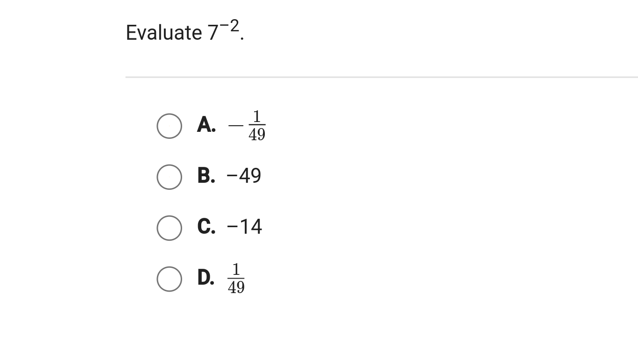
Task: Click the negative 1/49 fraction in option A
Action: pyautogui.click(x=247, y=125)
